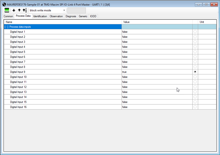The height and width of the screenshot is (155, 220).
Task: Click the application logo in title bar
Action: coord(4,4)
